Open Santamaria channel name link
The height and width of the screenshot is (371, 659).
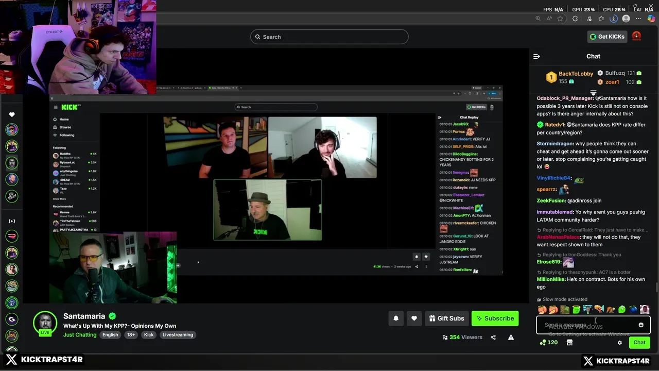click(x=84, y=316)
